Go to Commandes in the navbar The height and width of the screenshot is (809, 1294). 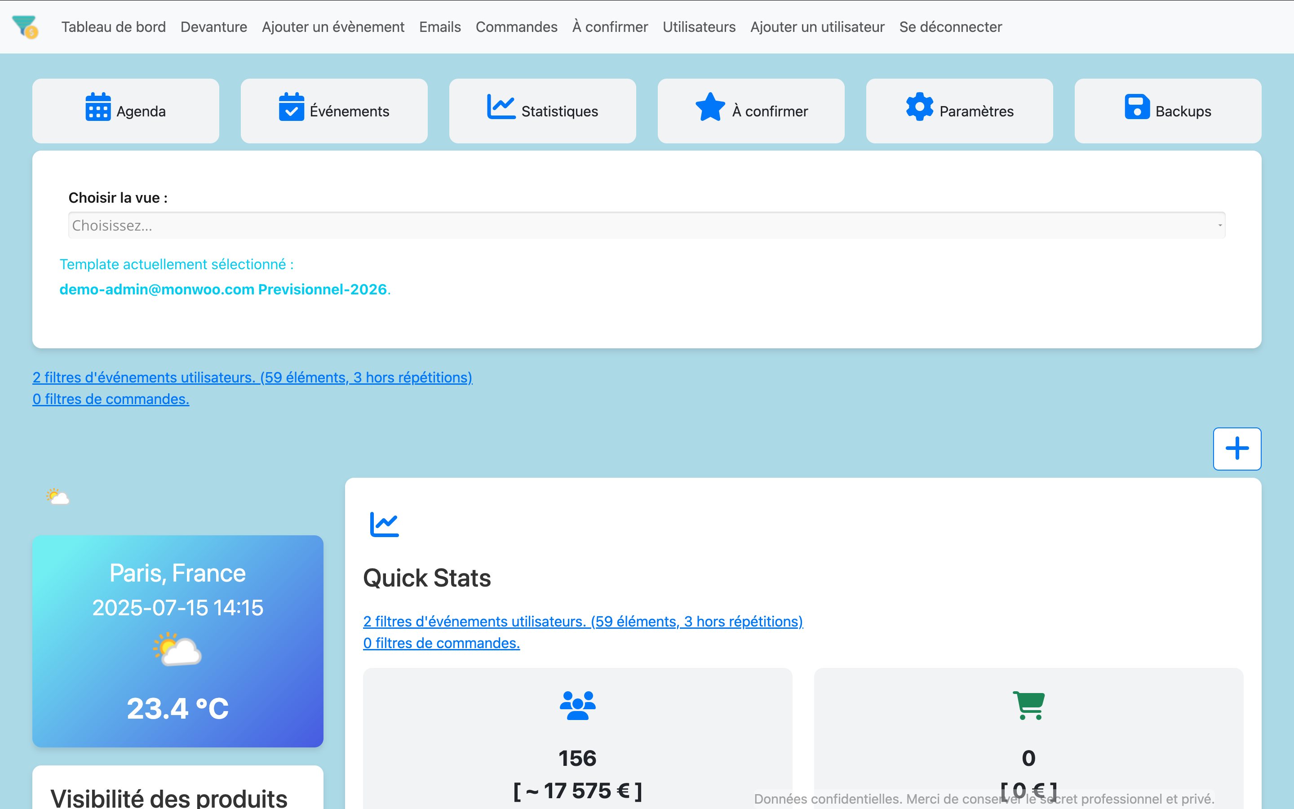pos(516,27)
